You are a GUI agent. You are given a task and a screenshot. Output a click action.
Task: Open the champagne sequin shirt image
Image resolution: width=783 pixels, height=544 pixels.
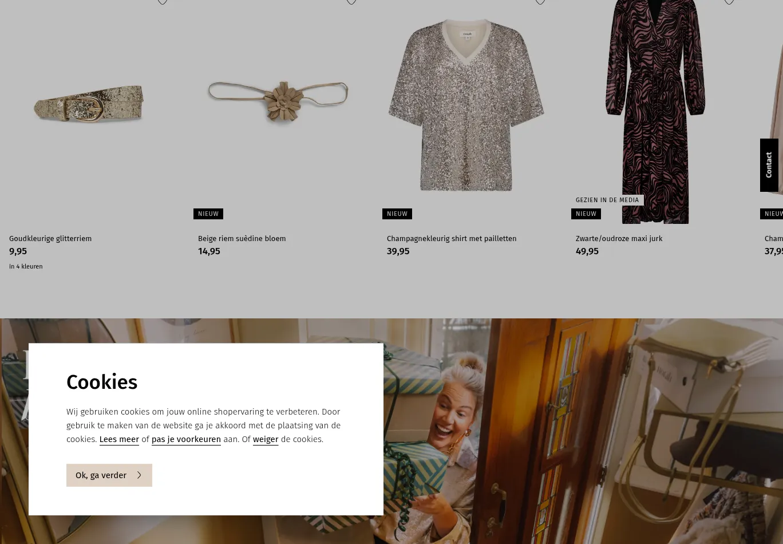(x=466, y=105)
